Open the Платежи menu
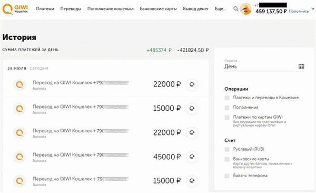Viewport: 316px width, 193px height. pyautogui.click(x=45, y=8)
